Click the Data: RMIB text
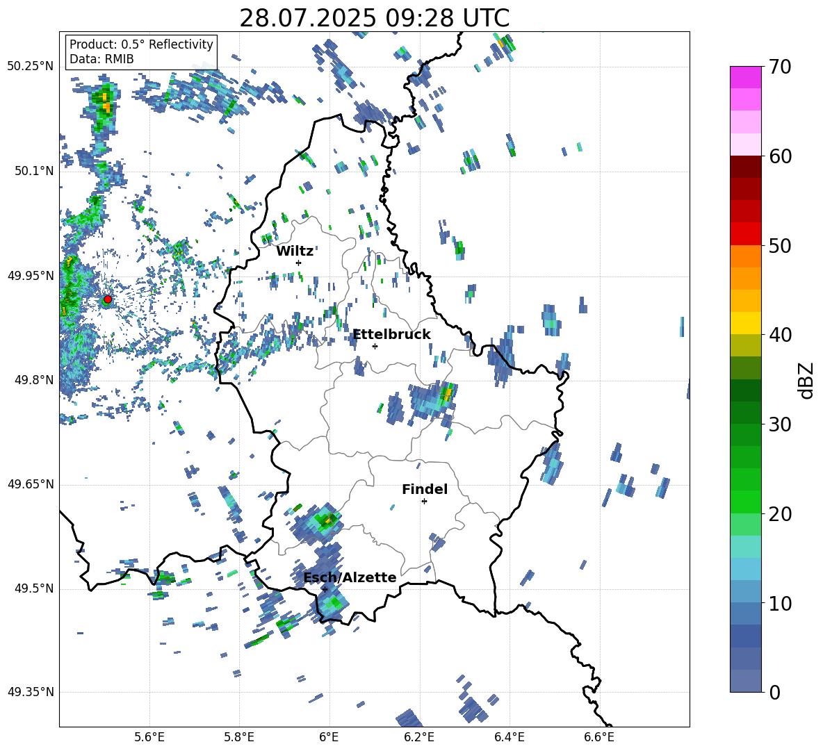 101,59
